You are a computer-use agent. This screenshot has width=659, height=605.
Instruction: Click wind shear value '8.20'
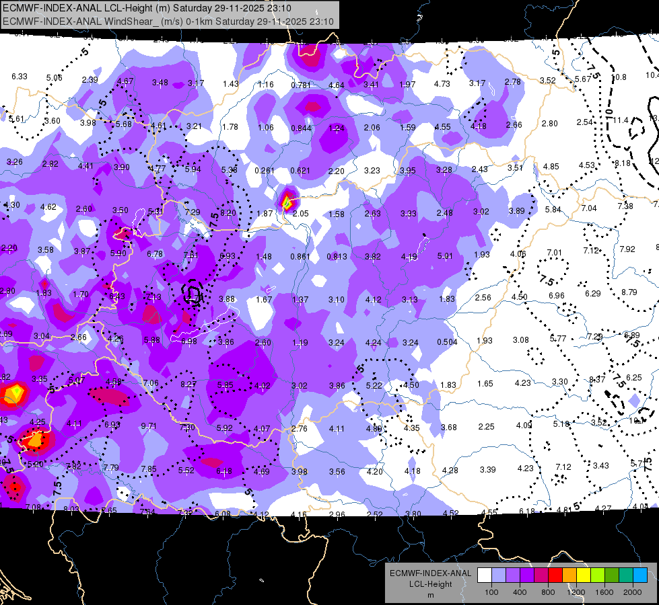tap(228, 213)
